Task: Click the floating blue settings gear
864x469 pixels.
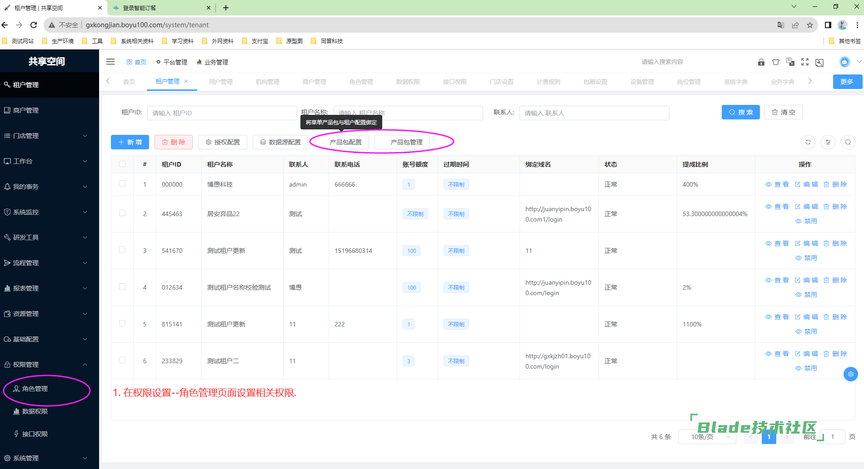Action: (x=851, y=374)
